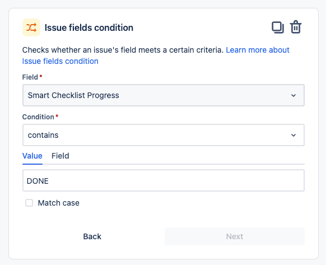Duplicate this condition component

pos(278,27)
